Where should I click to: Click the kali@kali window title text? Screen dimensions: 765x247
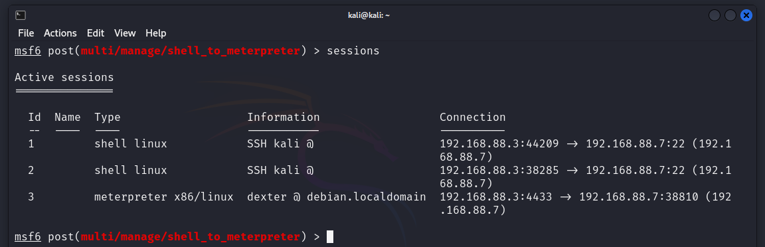369,16
